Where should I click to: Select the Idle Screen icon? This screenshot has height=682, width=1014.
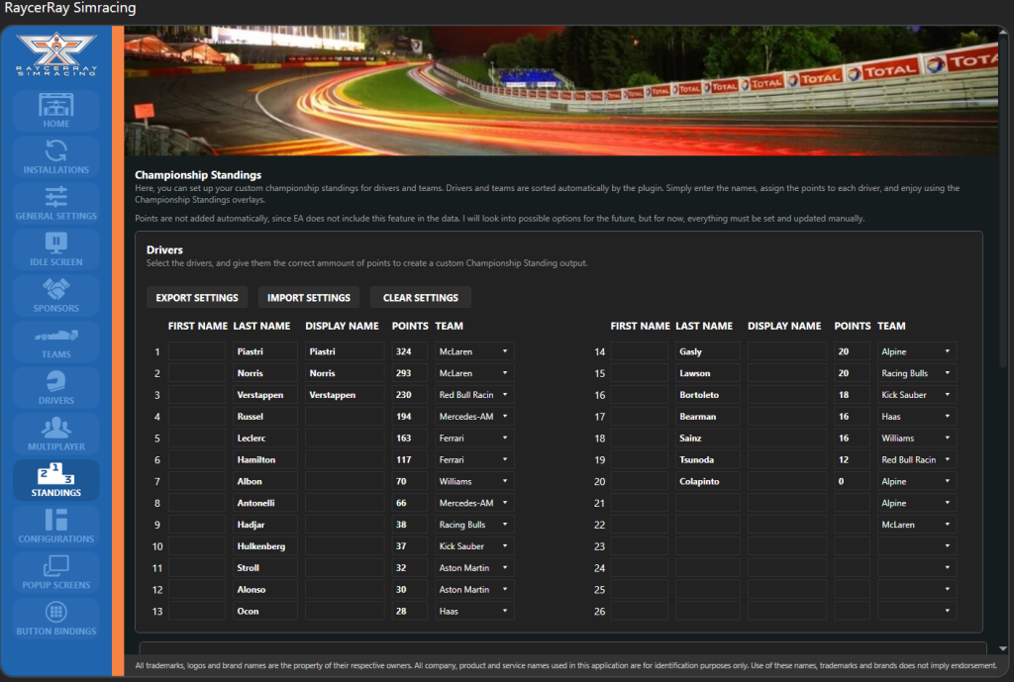coord(56,244)
